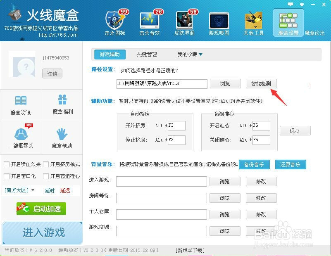Click the game path input field

[162, 84]
